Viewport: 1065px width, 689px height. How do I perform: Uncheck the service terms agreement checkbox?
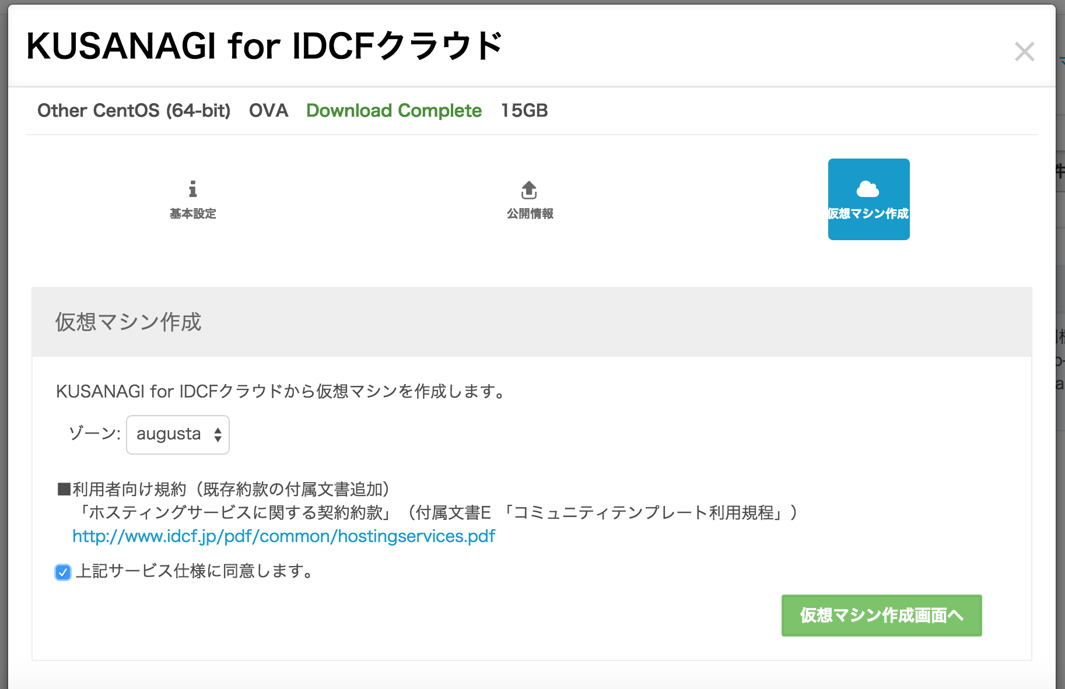click(x=63, y=572)
